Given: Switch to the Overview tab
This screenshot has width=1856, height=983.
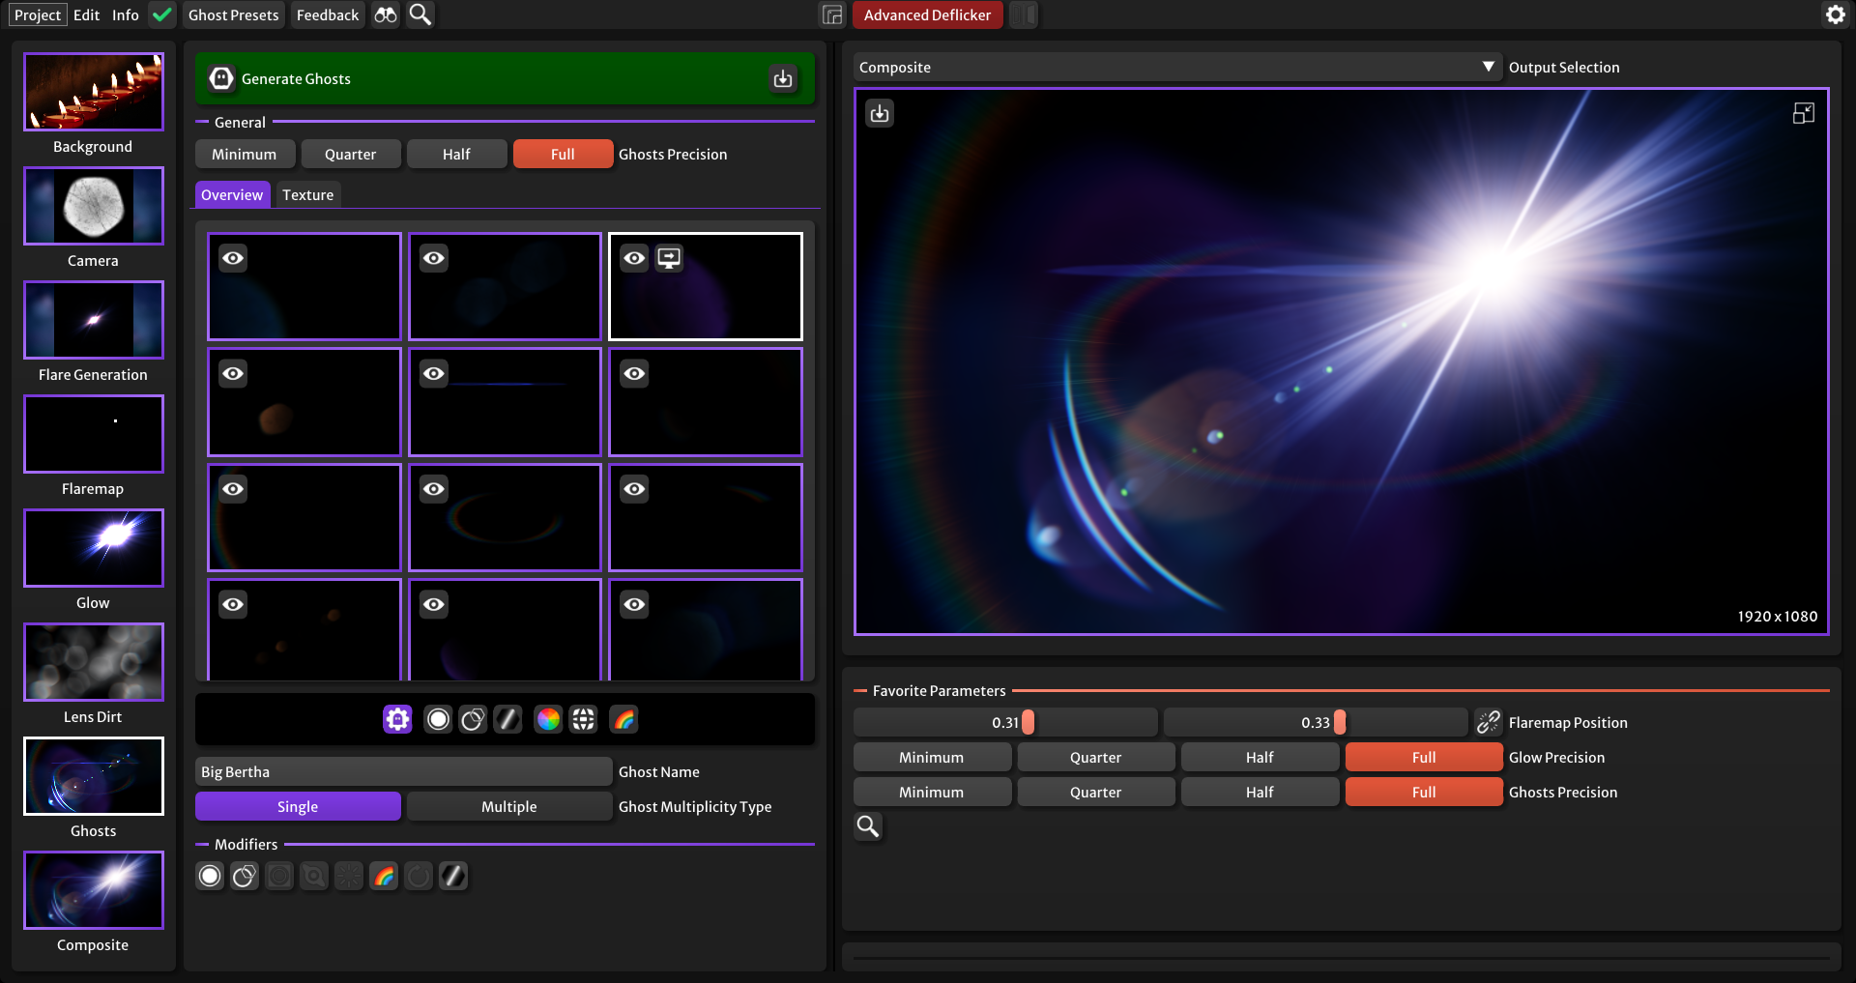Looking at the screenshot, I should tap(232, 194).
